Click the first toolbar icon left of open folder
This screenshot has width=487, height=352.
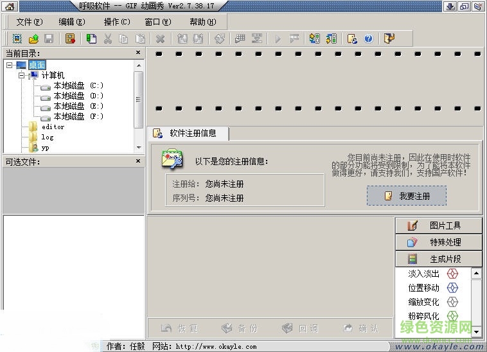17,39
